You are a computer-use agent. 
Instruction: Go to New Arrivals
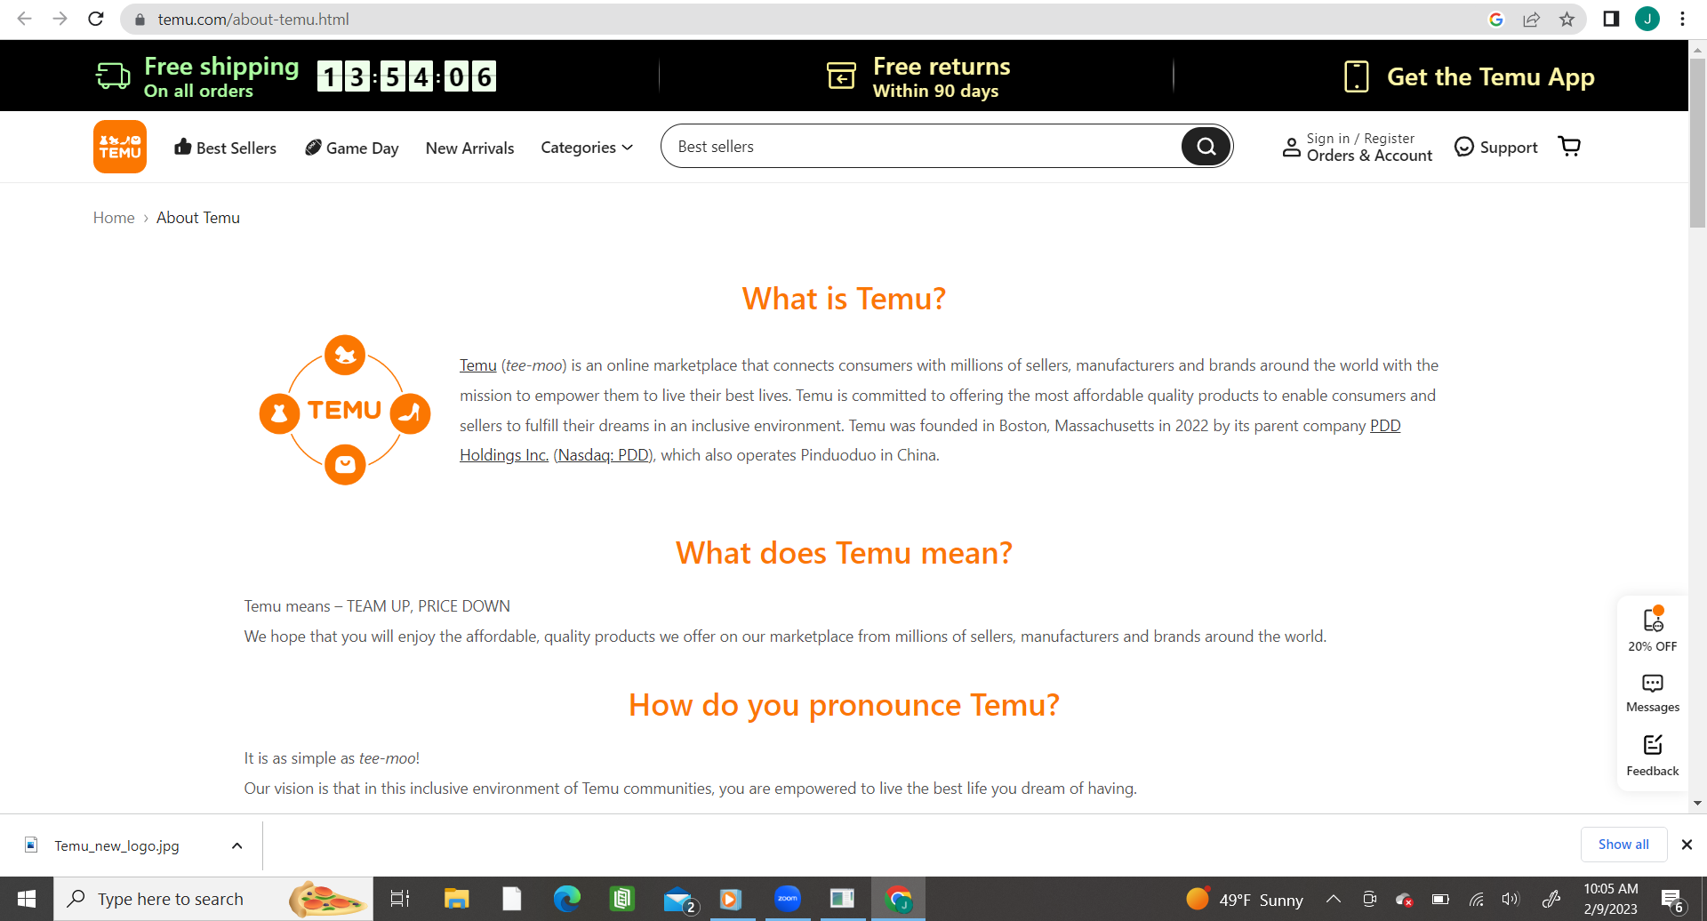(470, 148)
